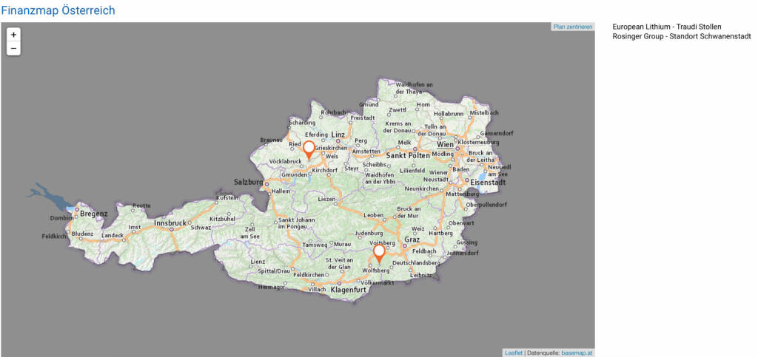Click the Salzburg label on the map
The image size is (758, 357).
coord(249,182)
